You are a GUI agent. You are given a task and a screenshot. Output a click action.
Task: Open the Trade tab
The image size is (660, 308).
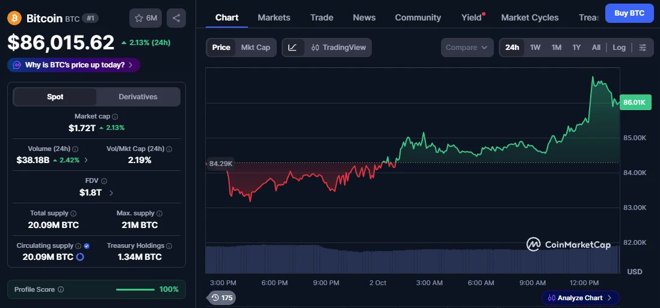pos(322,17)
